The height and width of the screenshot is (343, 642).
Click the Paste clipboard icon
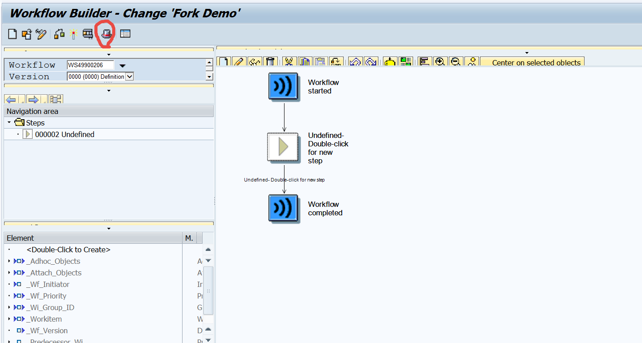coord(320,62)
